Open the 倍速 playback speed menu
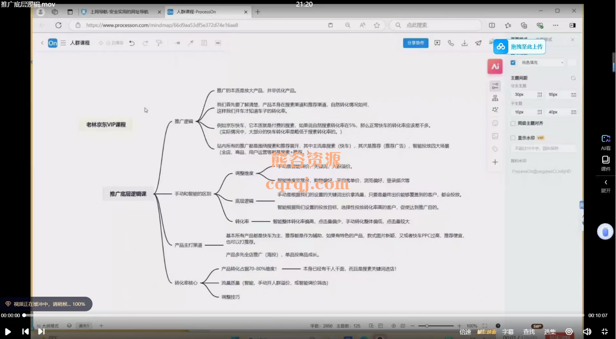This screenshot has width=616, height=339. coord(465,332)
